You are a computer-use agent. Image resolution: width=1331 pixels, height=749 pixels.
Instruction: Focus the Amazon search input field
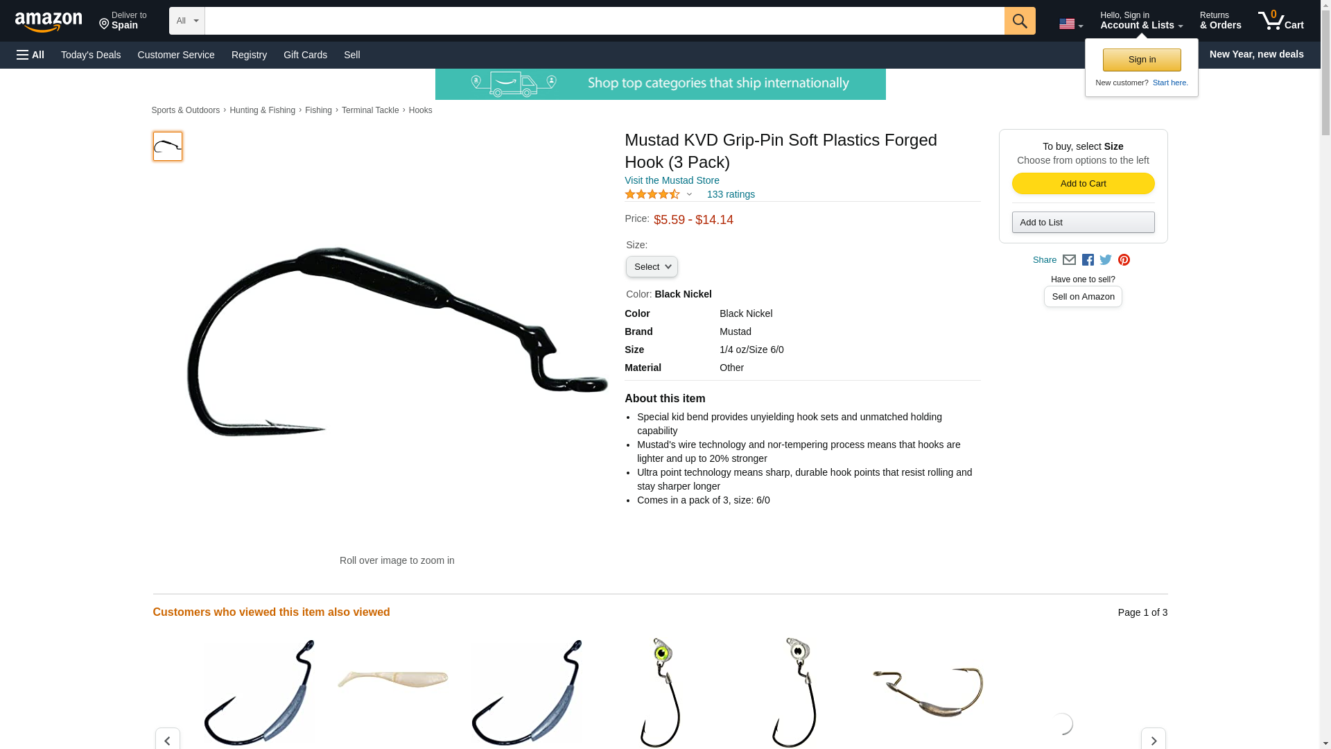tap(604, 21)
